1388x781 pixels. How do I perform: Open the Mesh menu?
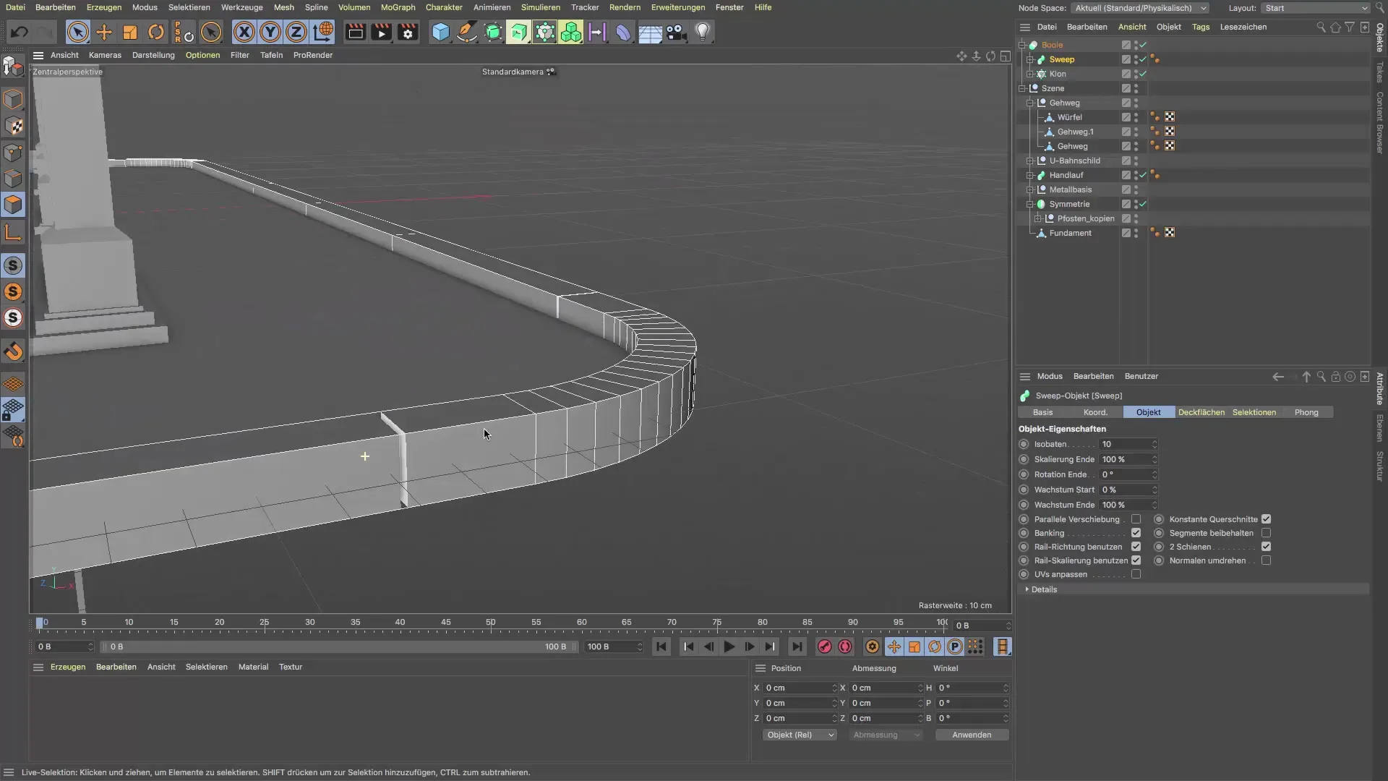click(x=283, y=8)
